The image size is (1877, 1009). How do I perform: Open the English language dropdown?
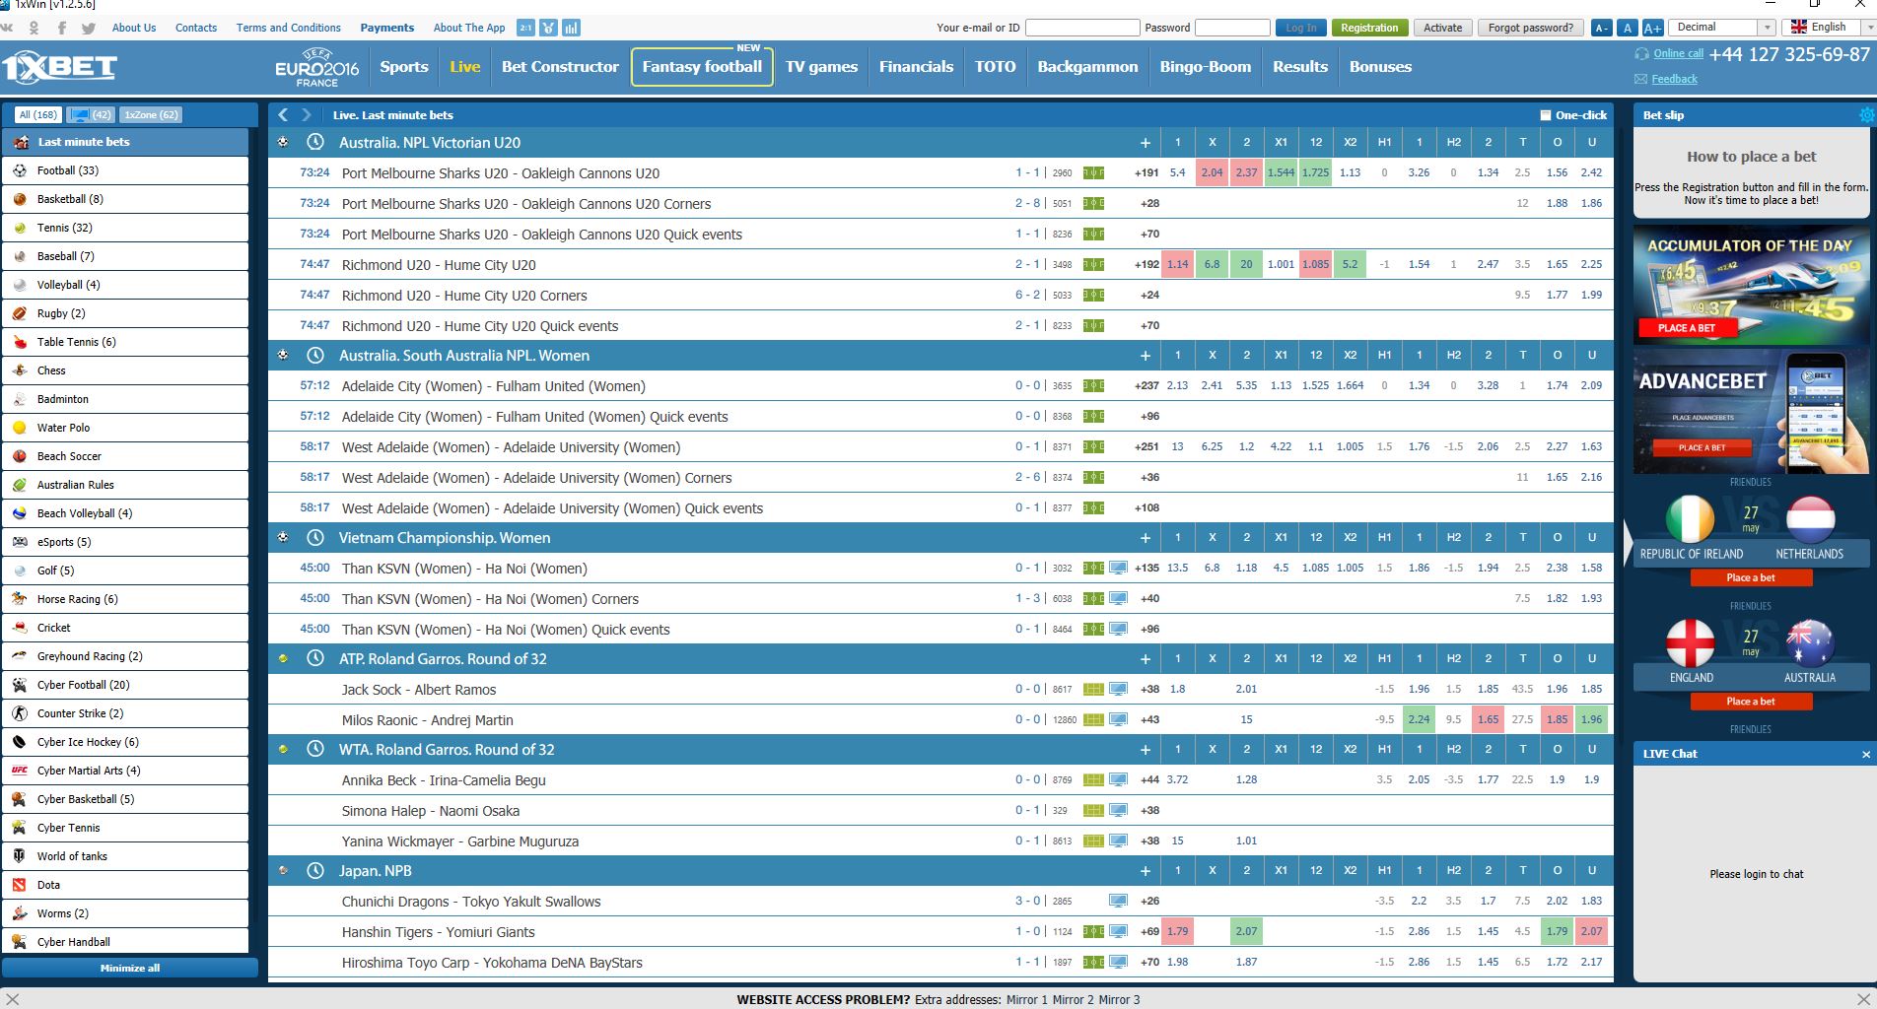coord(1827,28)
